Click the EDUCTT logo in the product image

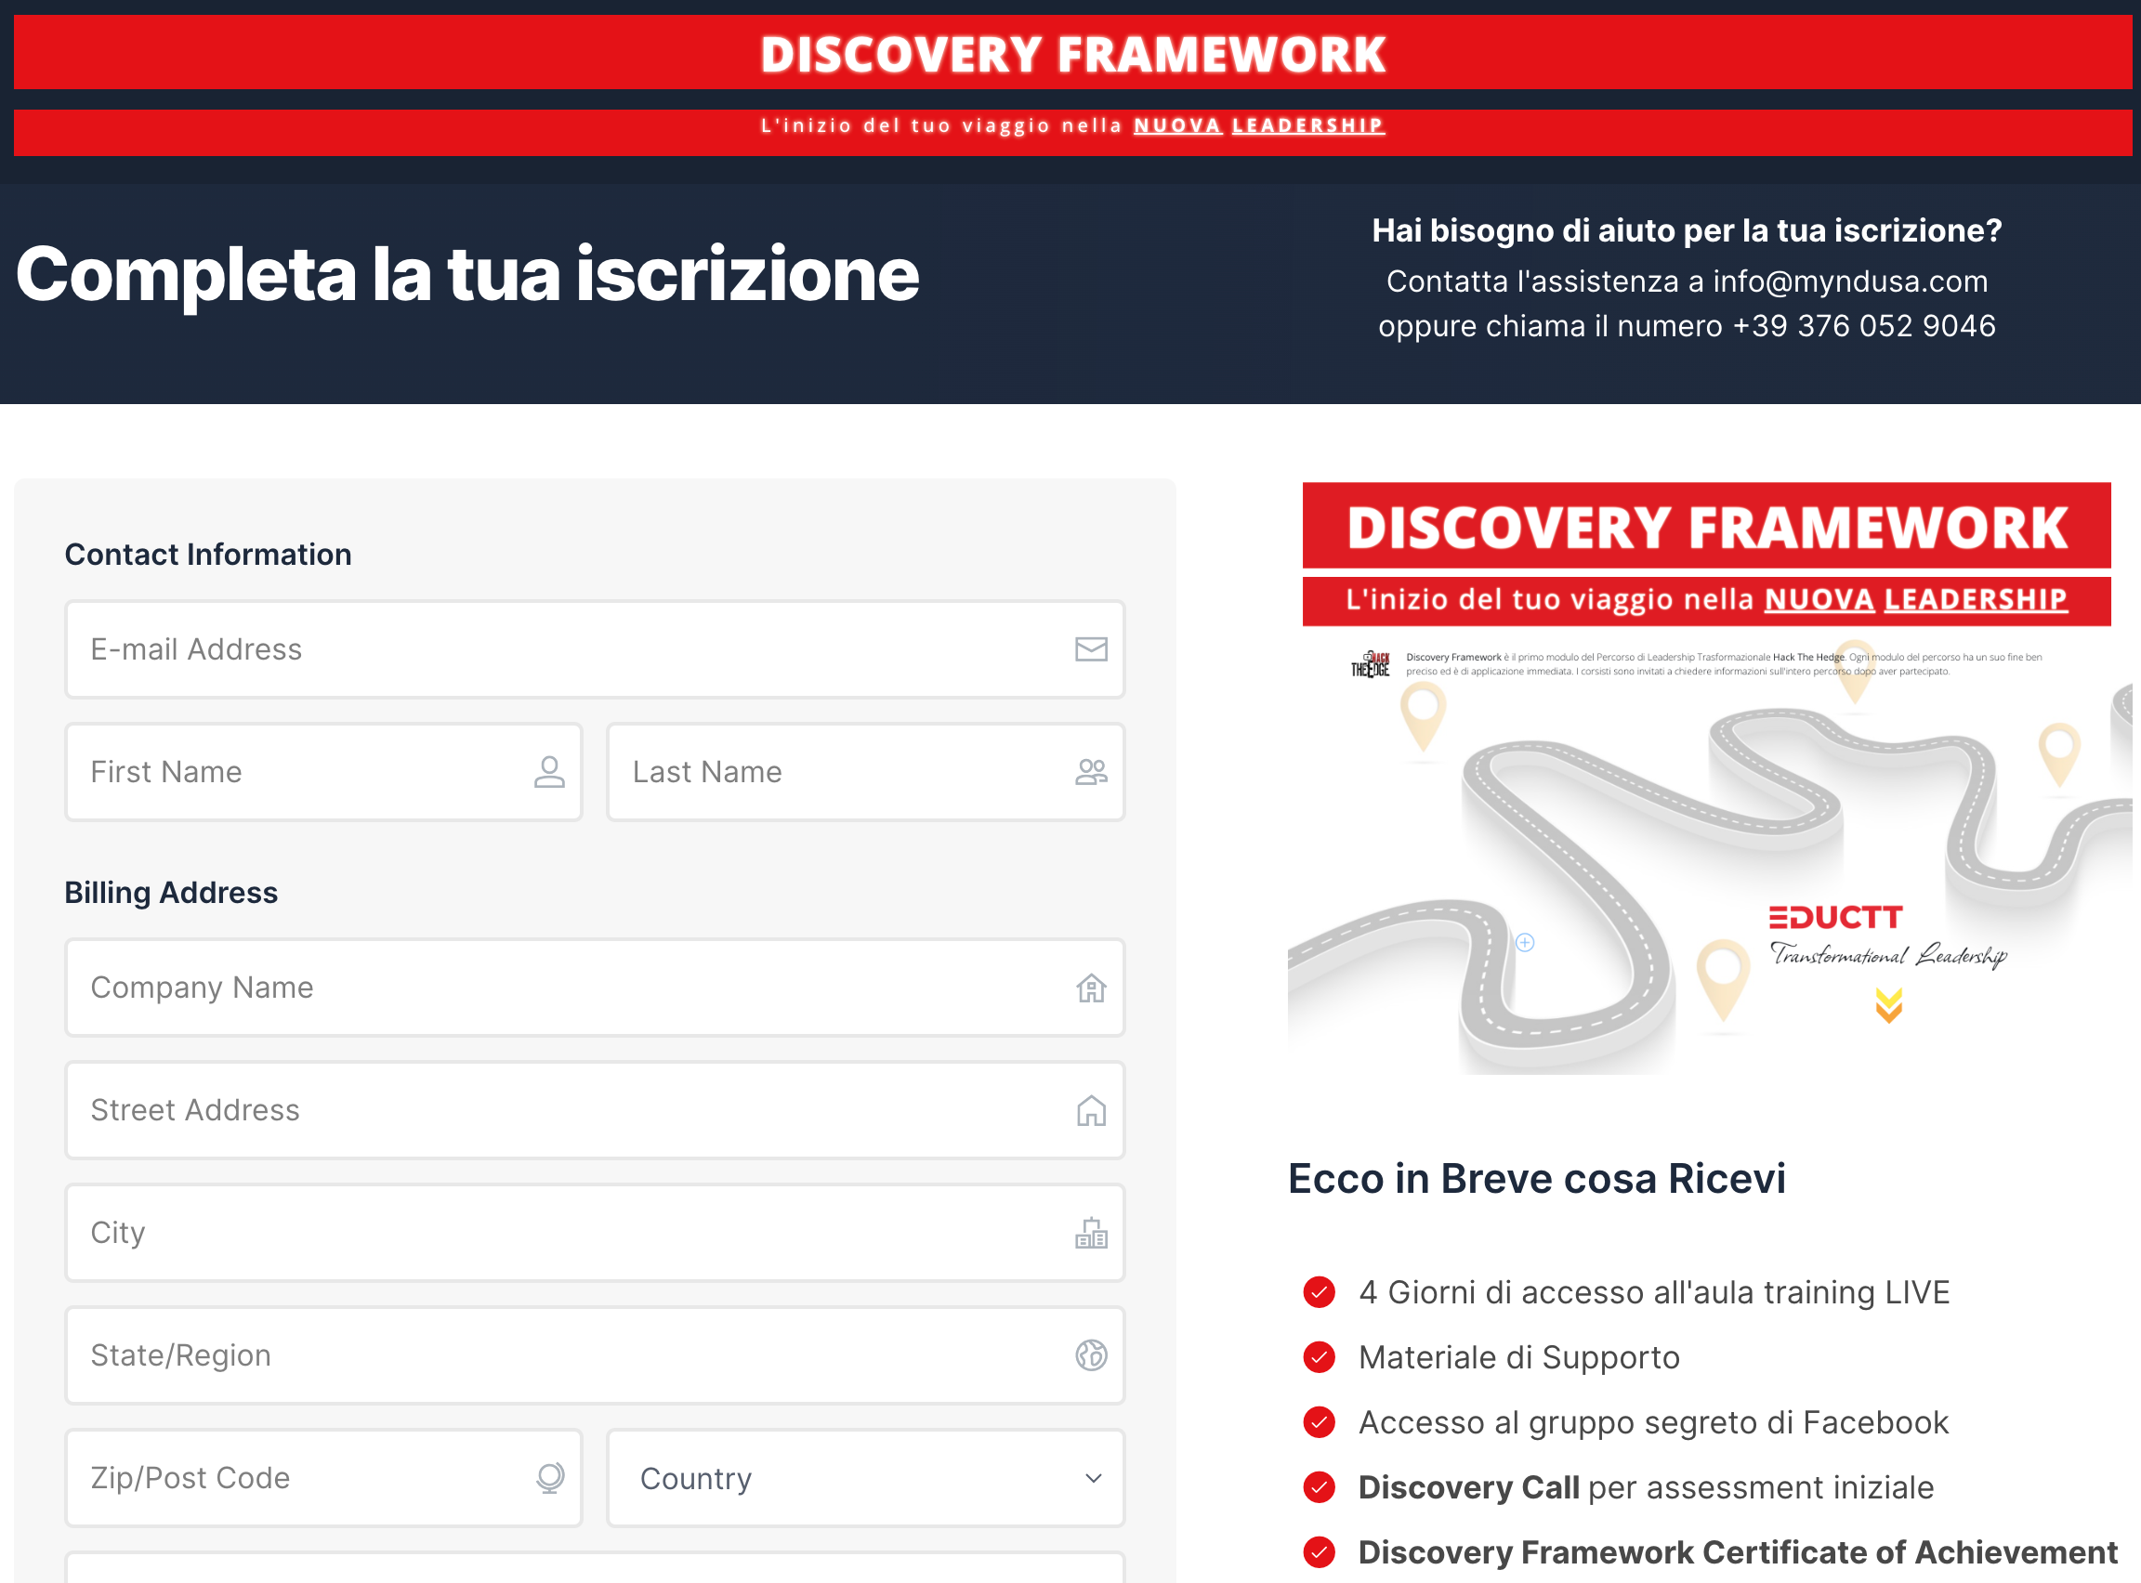(x=1835, y=918)
